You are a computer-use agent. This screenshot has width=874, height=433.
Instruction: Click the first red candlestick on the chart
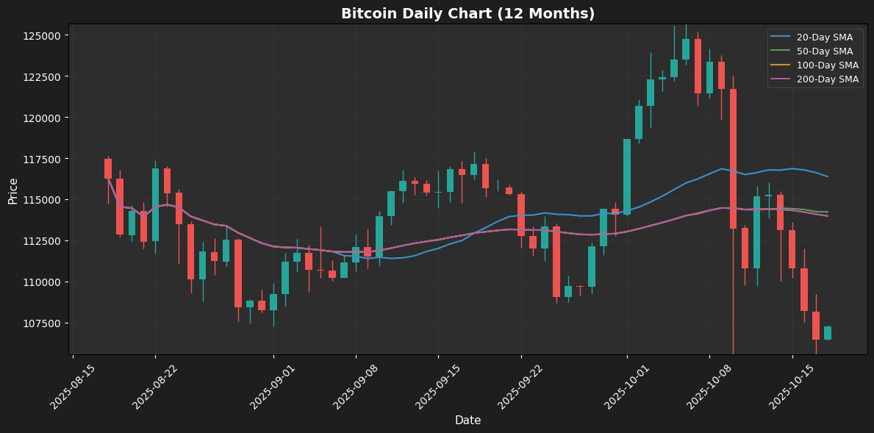click(x=108, y=168)
